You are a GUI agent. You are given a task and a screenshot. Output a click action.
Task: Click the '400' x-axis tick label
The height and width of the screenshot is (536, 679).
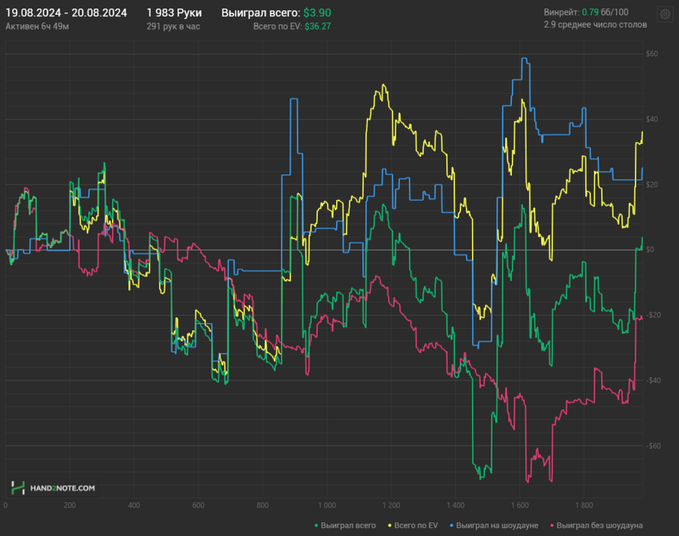coord(134,505)
